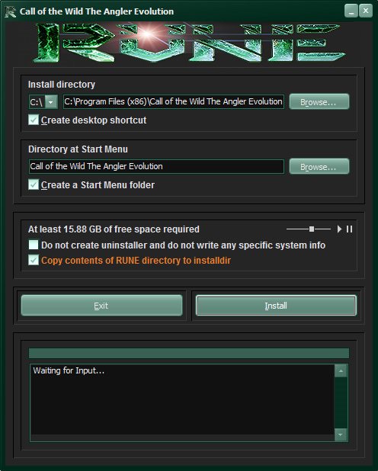Click the RUNE logo banner
378x471 pixels.
tap(189, 43)
